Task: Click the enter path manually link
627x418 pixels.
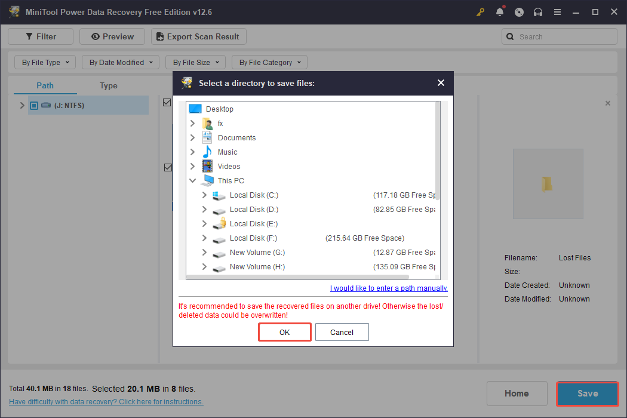Action: tap(389, 288)
